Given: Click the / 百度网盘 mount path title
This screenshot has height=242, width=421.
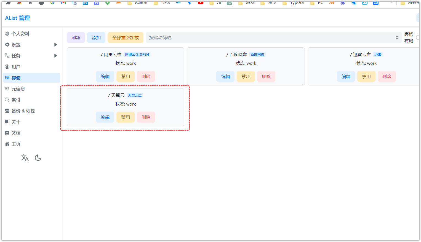Looking at the screenshot, I should [237, 55].
